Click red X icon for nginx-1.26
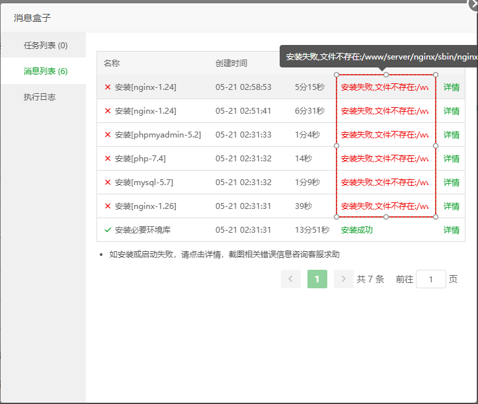This screenshot has width=478, height=404. click(108, 206)
